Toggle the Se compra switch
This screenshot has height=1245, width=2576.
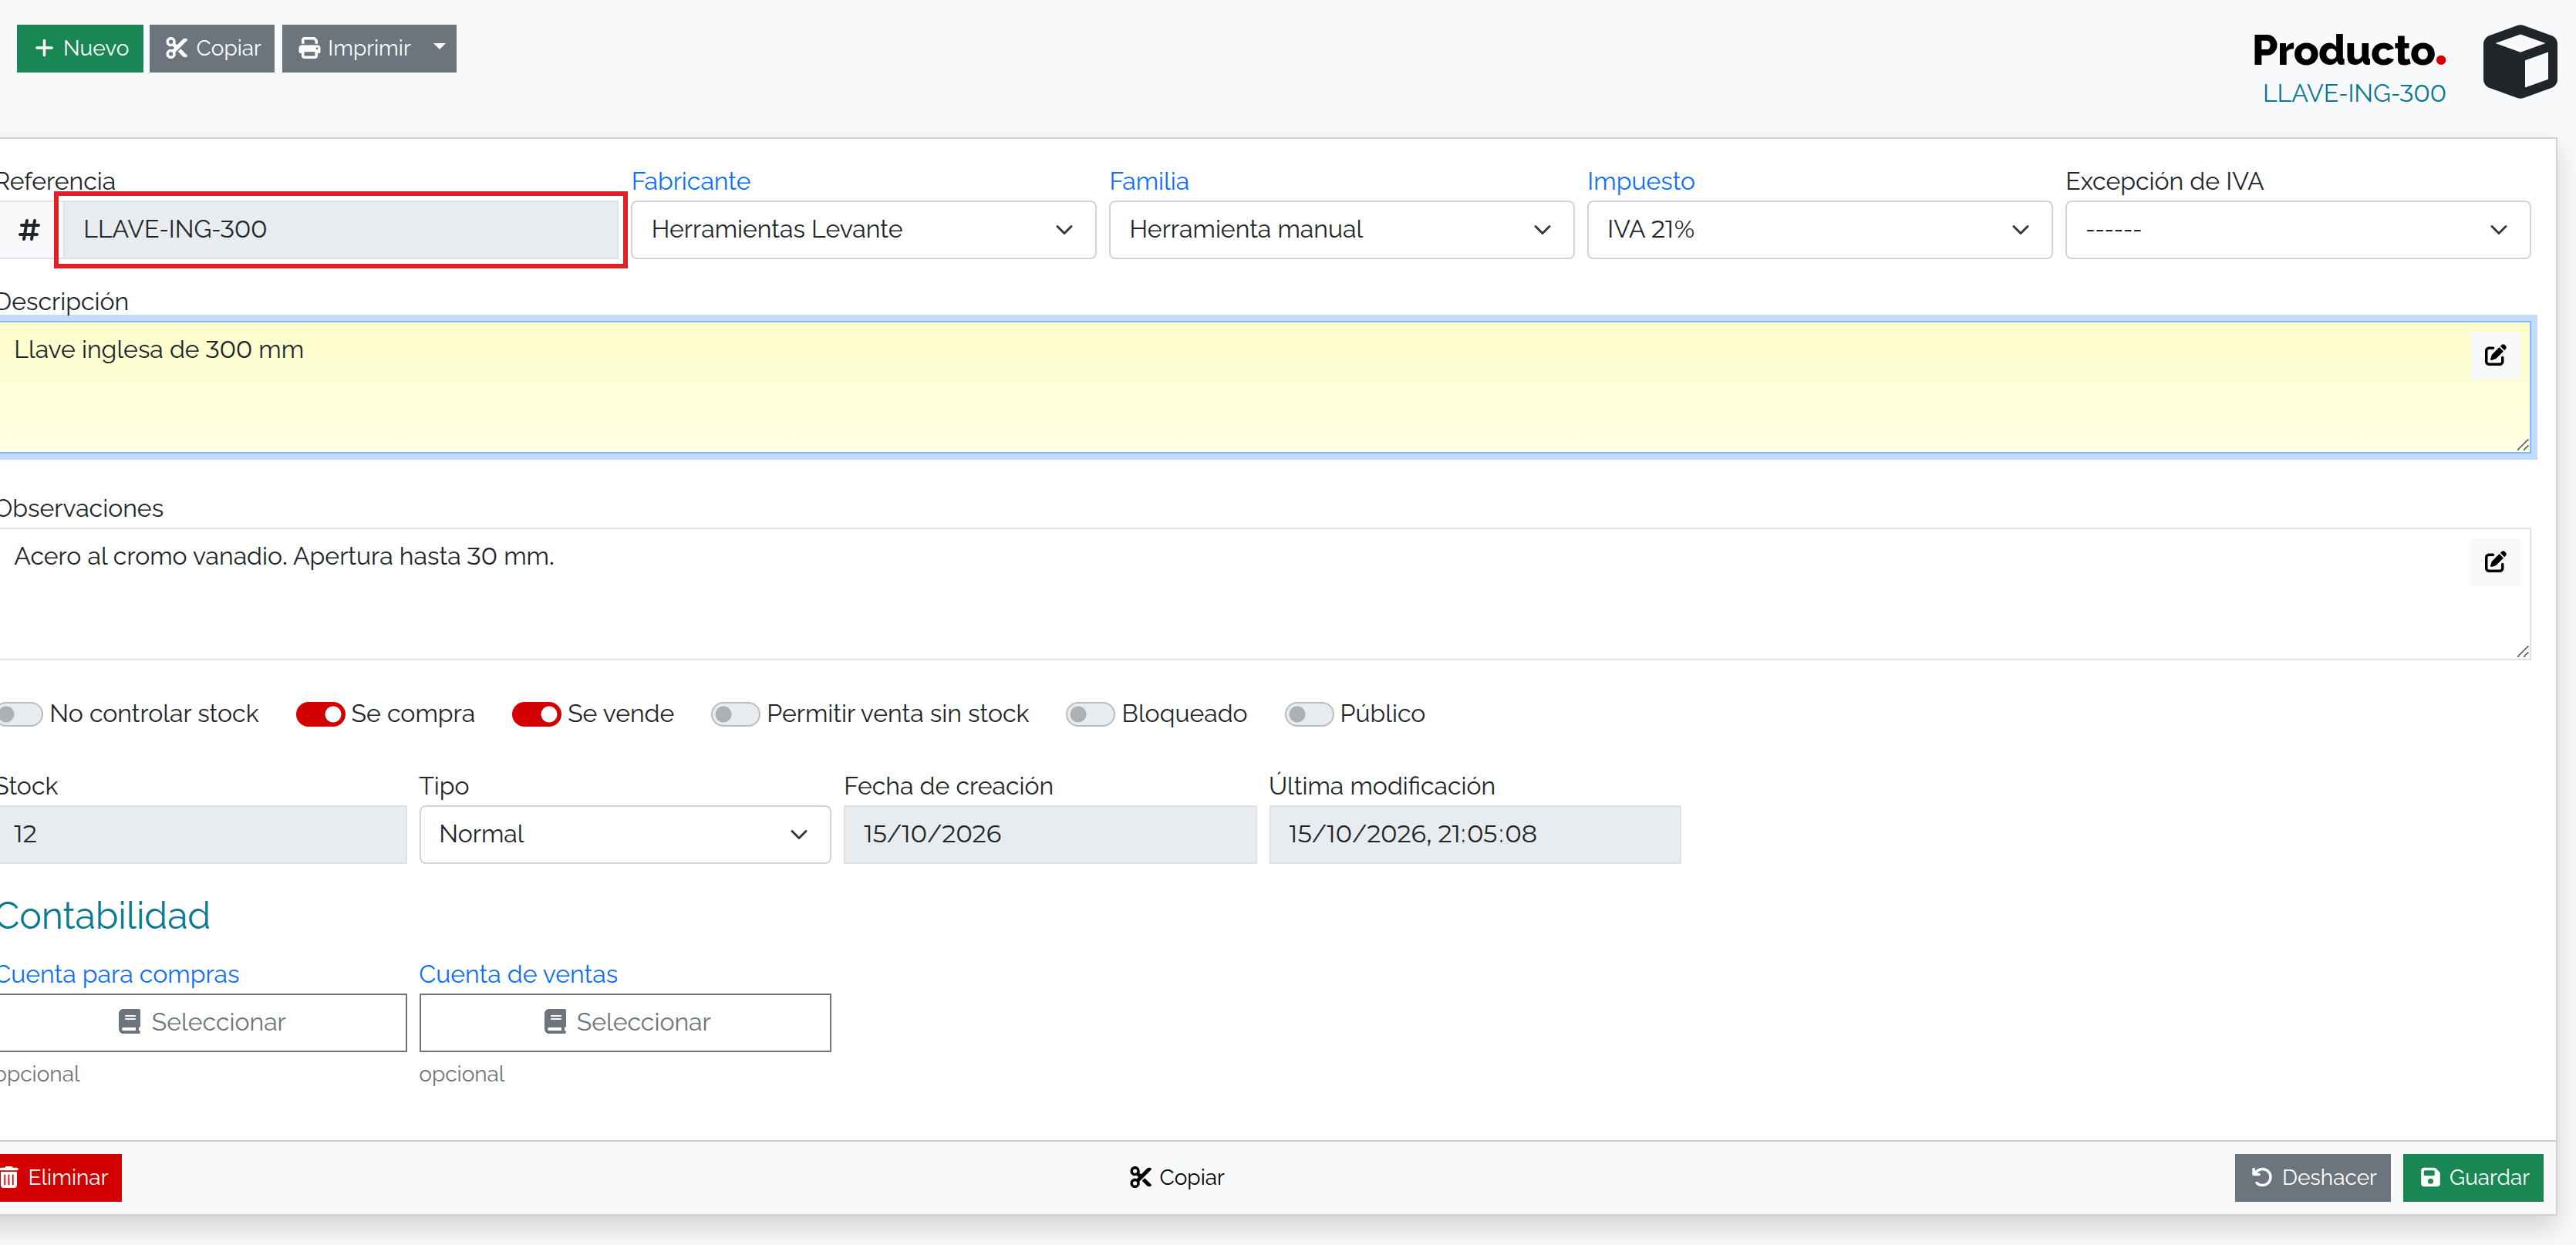[320, 714]
